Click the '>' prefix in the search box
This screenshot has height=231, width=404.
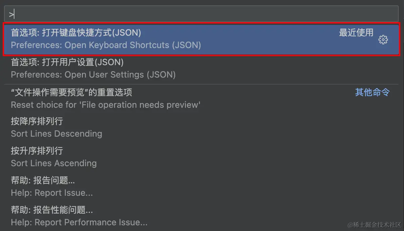pyautogui.click(x=11, y=14)
